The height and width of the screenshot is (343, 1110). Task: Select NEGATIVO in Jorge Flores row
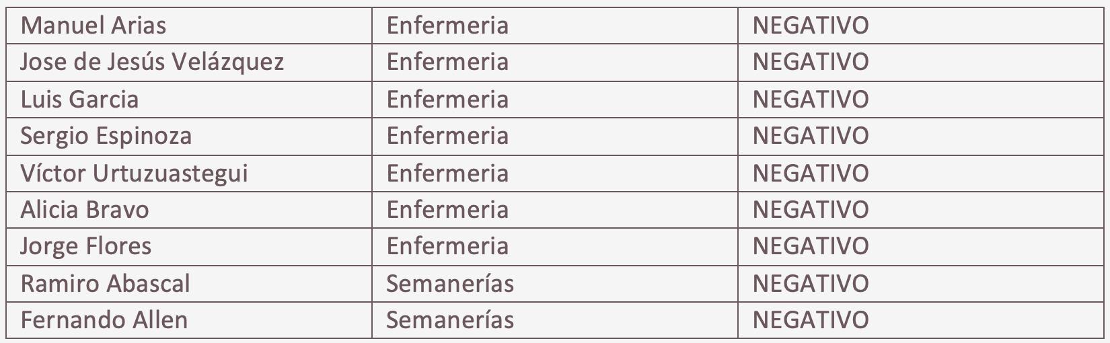click(x=811, y=246)
